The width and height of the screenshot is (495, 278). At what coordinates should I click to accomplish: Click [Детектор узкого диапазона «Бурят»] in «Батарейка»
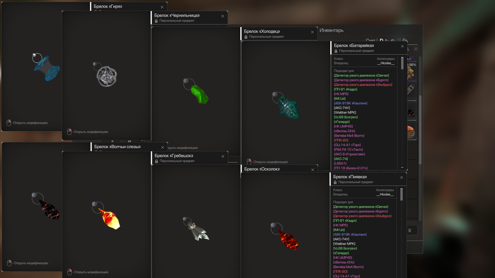pos(361,80)
